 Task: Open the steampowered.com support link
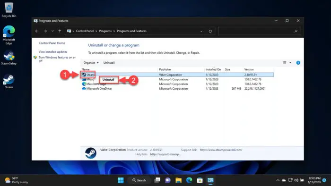coord(221,150)
